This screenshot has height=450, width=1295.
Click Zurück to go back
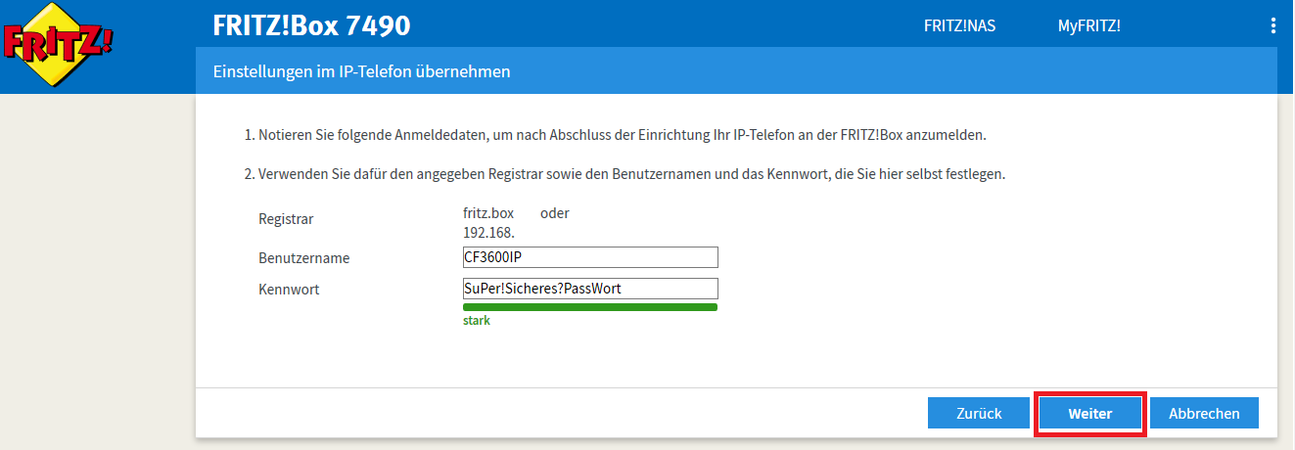[x=978, y=413]
